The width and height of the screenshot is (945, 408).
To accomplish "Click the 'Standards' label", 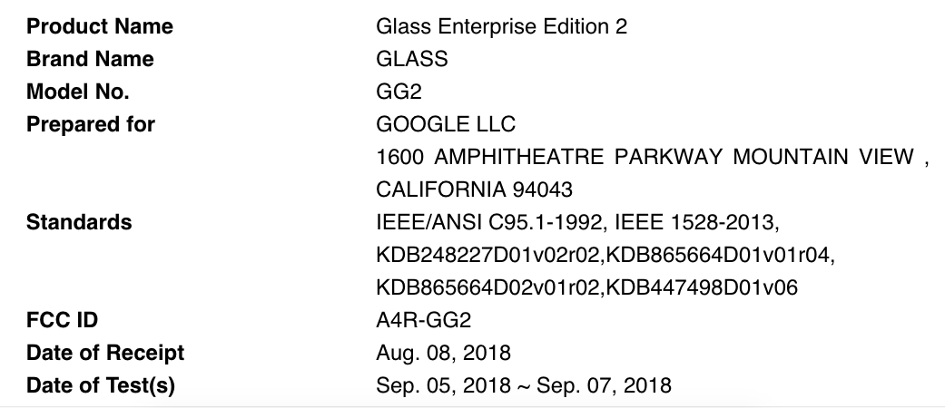I will pos(79,222).
